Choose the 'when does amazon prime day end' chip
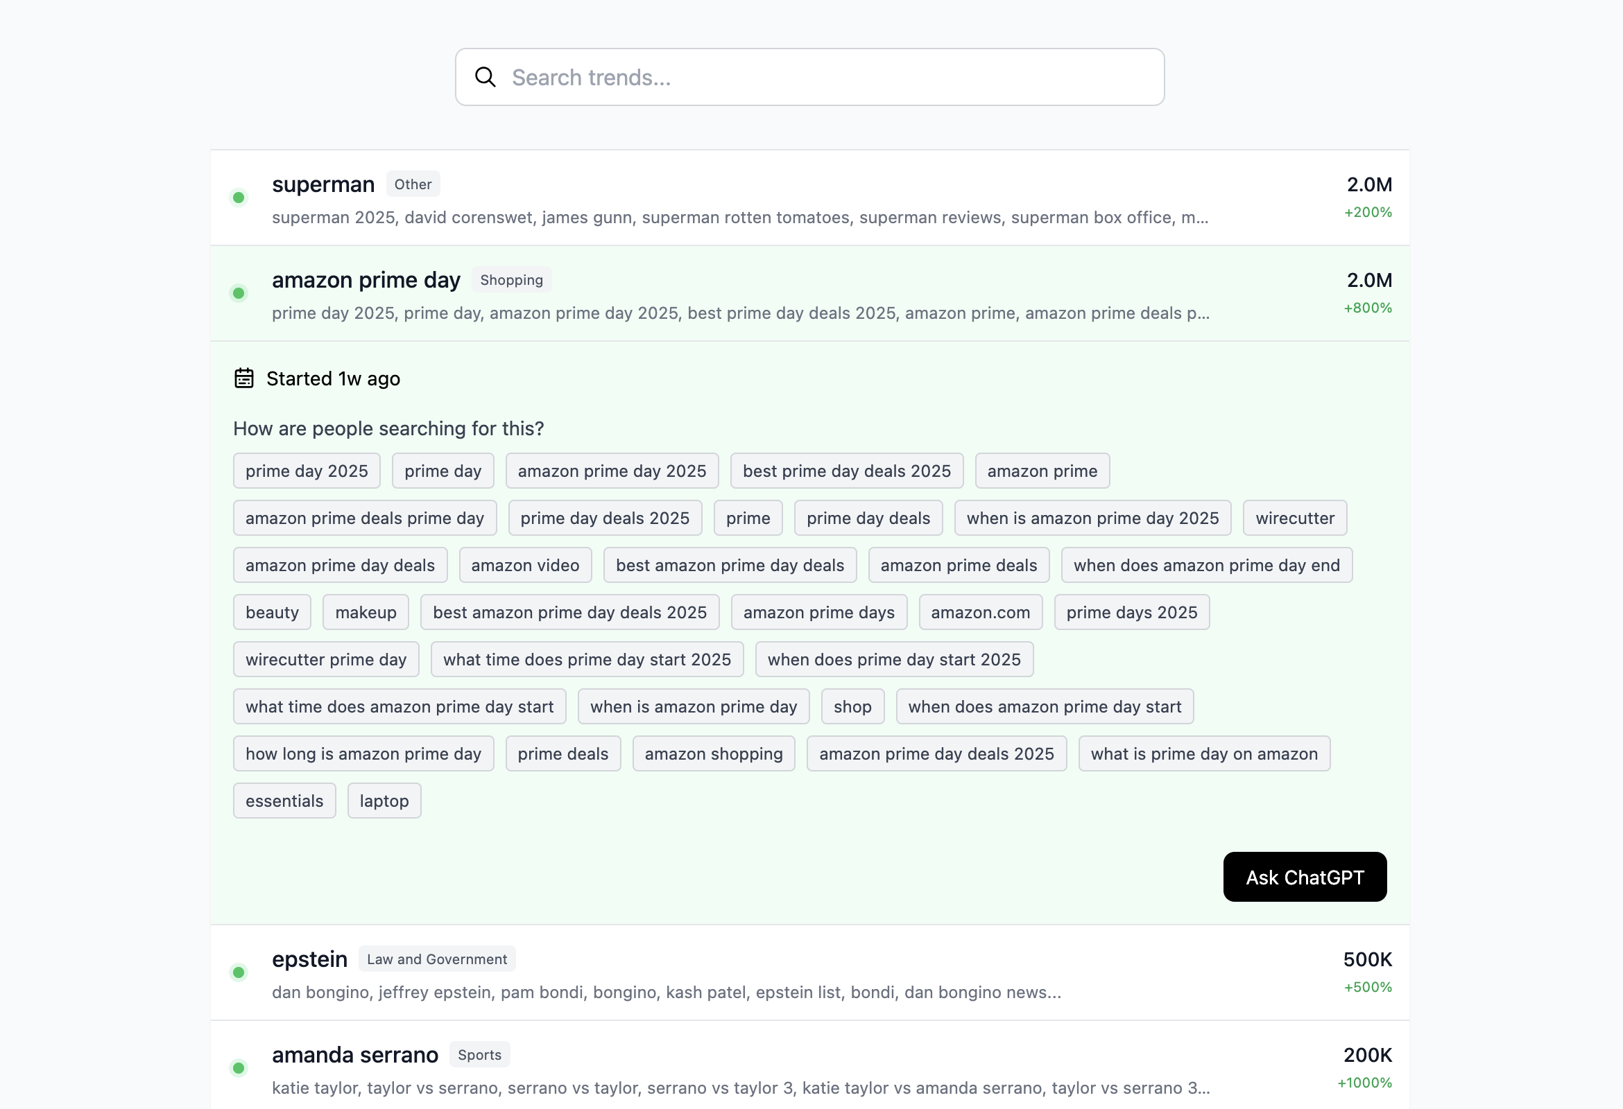Viewport: 1623px width, 1109px height. pyautogui.click(x=1206, y=566)
